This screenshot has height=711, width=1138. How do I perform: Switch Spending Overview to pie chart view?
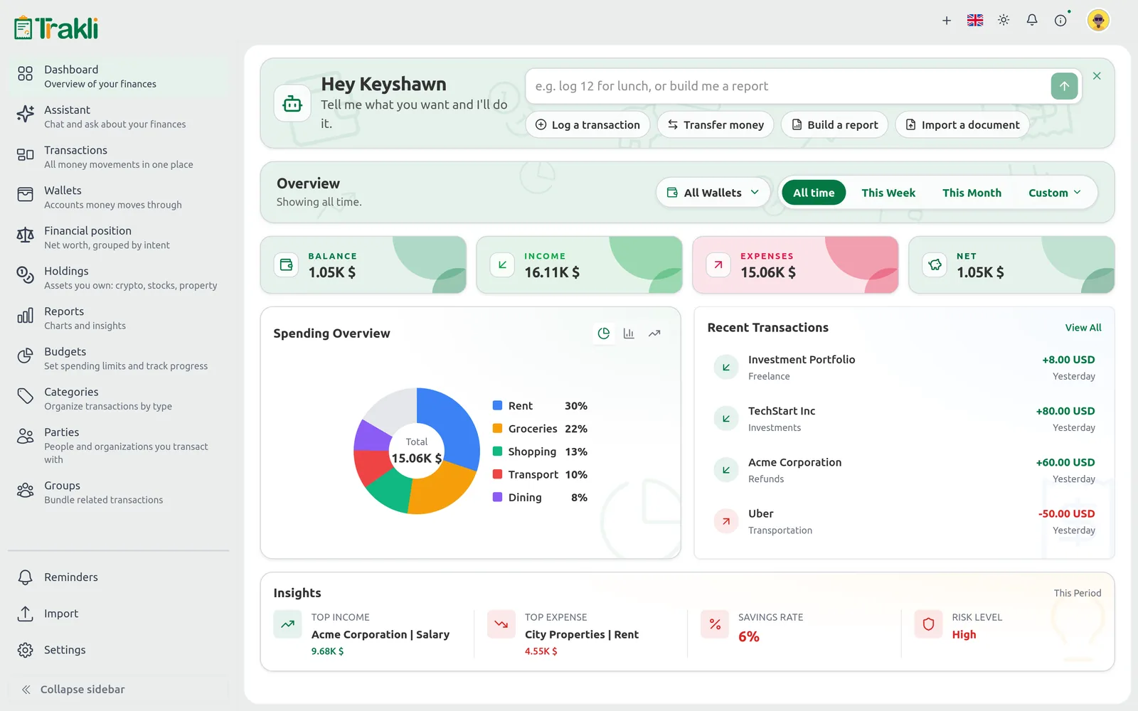(603, 333)
